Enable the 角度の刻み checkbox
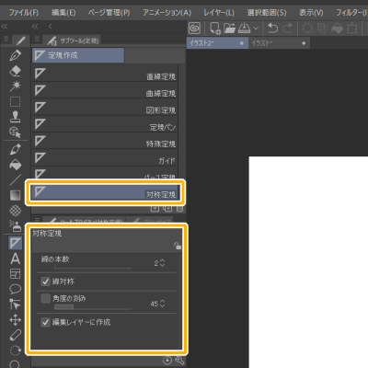Image resolution: width=368 pixels, height=368 pixels. click(45, 298)
